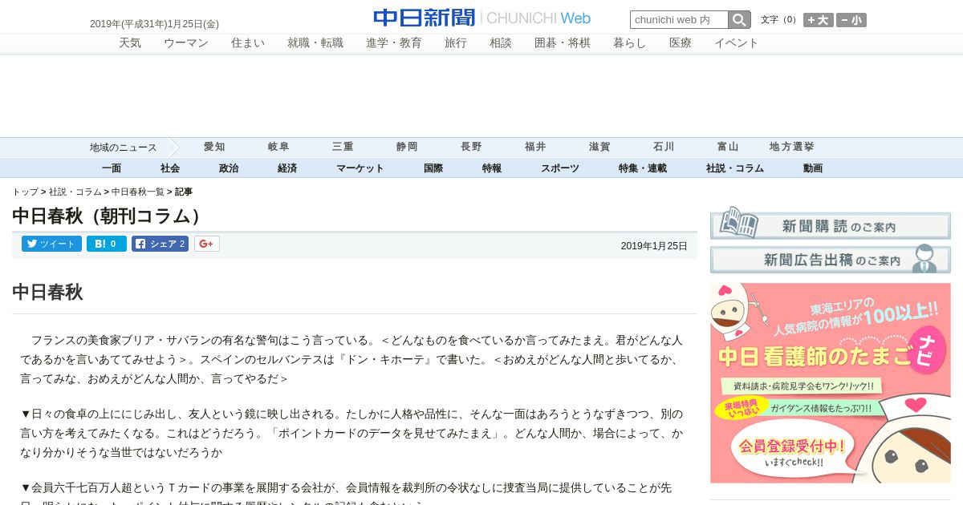The height and width of the screenshot is (505, 963).
Task: Open the 相談 top menu
Action: (x=501, y=43)
